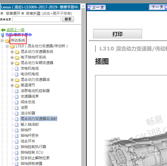Click the page icon for 混合动力变速器后油封
Image resolution: width=167 pixels, height=166 pixels.
pos(17,119)
